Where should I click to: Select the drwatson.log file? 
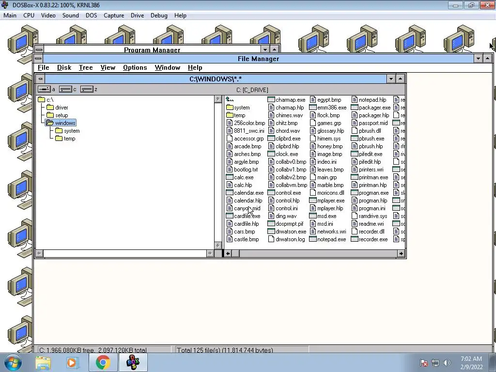pyautogui.click(x=287, y=239)
